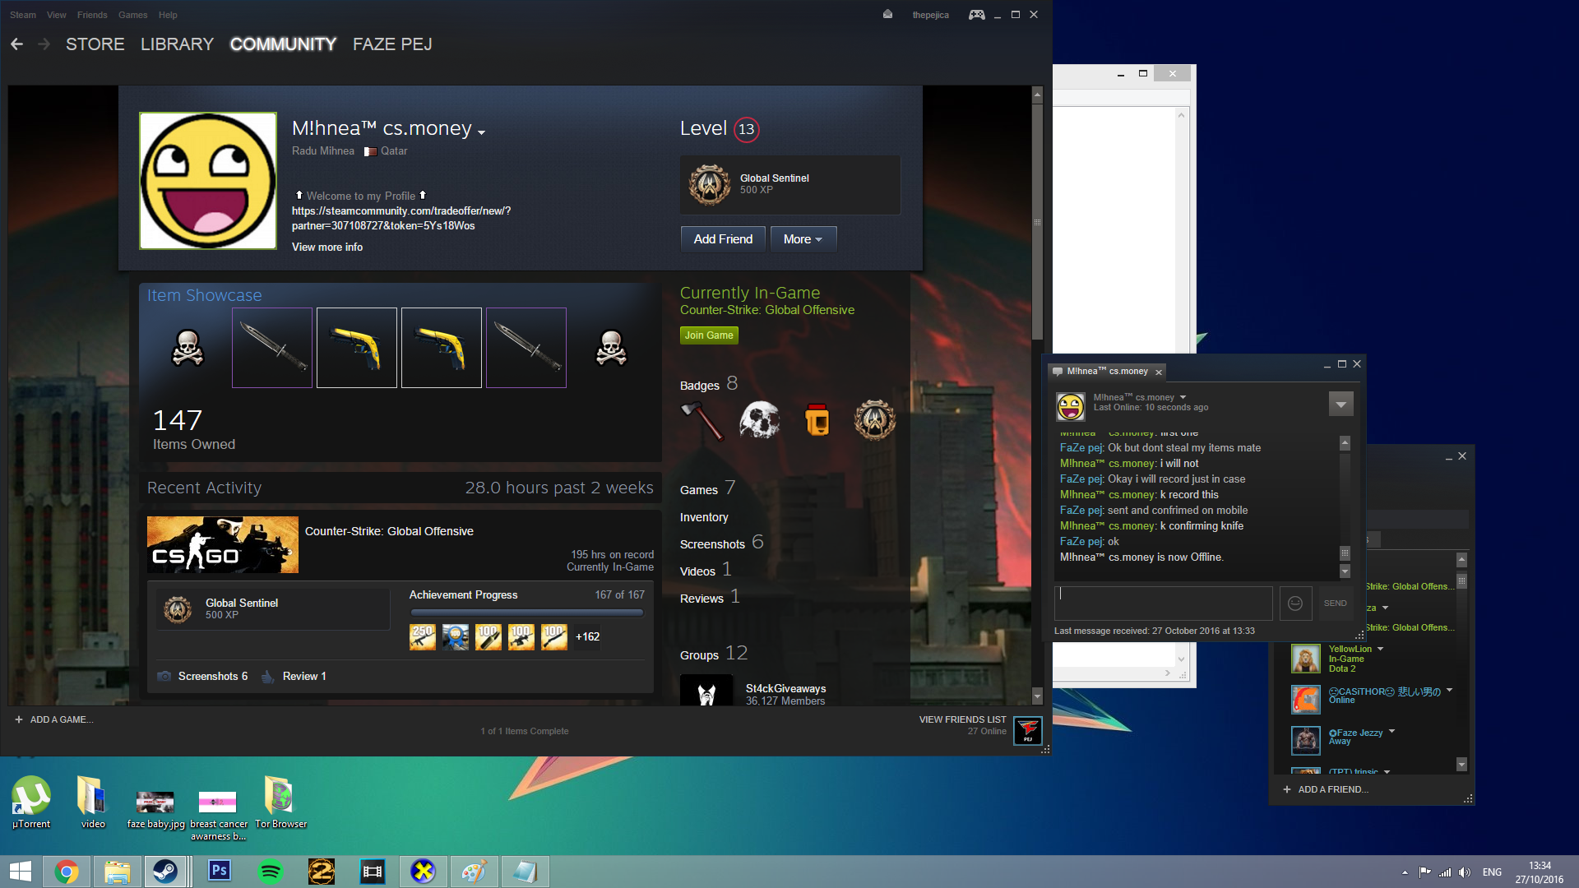Open the Steam controller Big Picture icon
The width and height of the screenshot is (1579, 888).
pyautogui.click(x=976, y=15)
